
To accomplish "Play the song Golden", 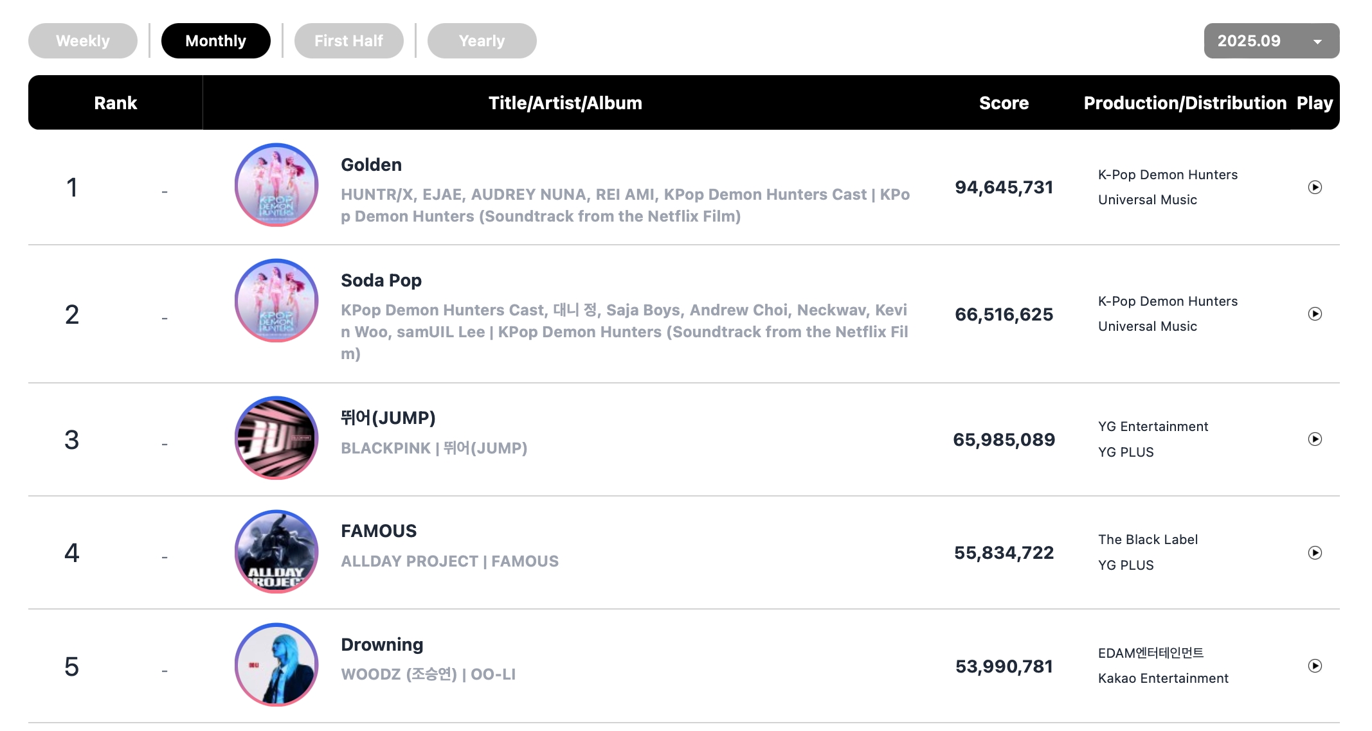I will [x=1315, y=188].
